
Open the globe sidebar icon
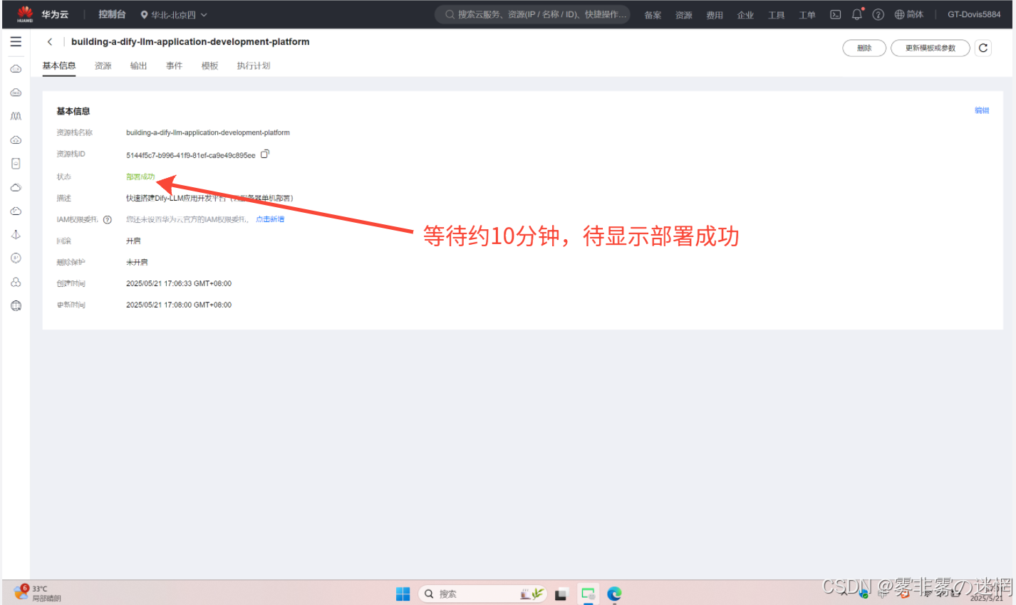16,306
